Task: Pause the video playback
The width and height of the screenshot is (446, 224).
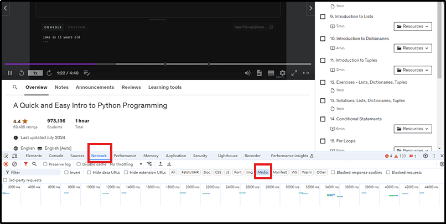Action: [10, 73]
